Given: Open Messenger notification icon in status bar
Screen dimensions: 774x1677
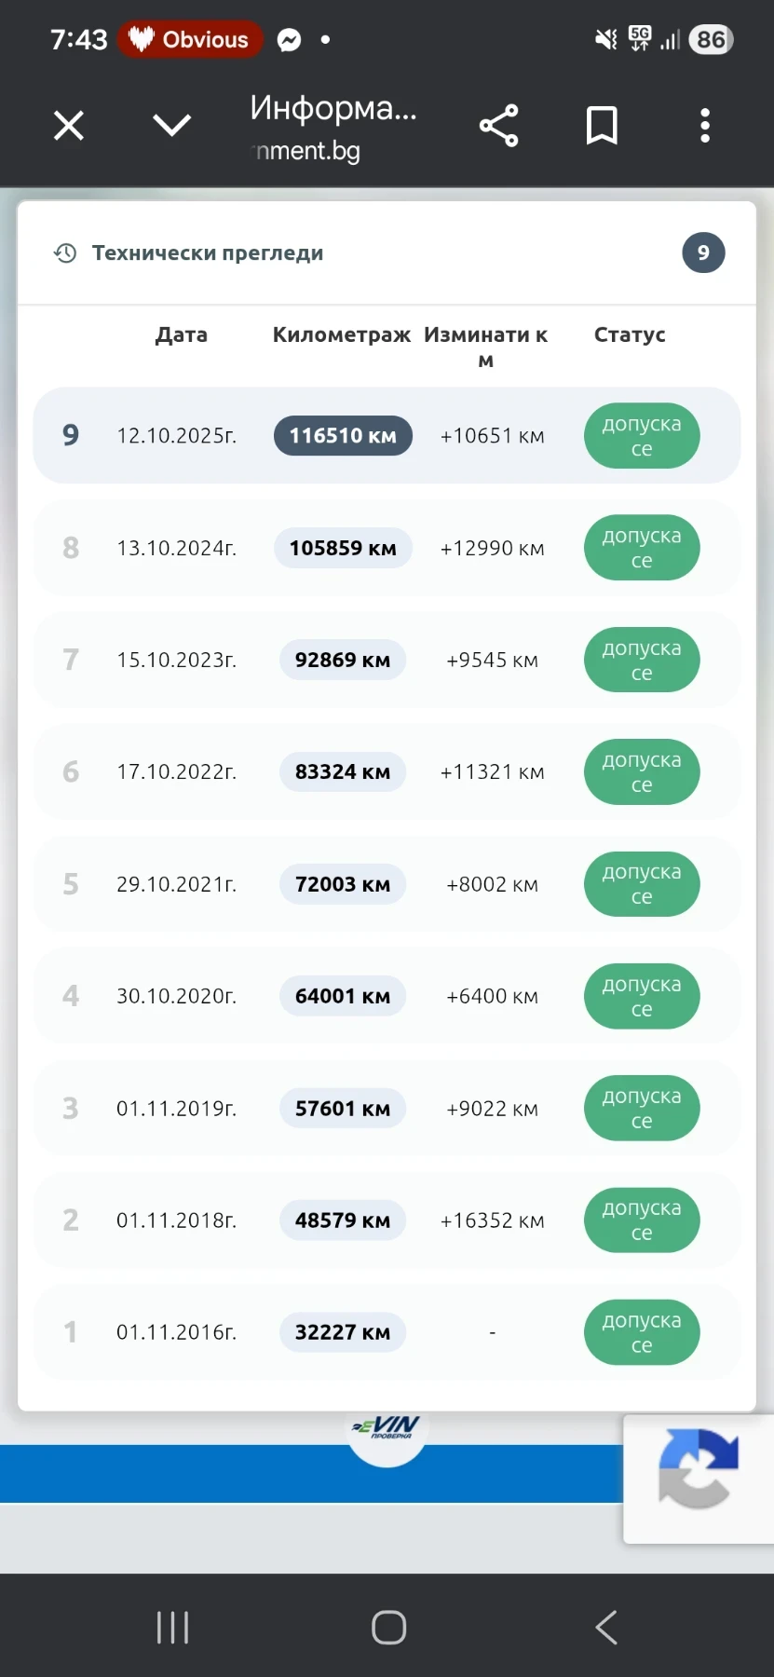Looking at the screenshot, I should tap(290, 40).
